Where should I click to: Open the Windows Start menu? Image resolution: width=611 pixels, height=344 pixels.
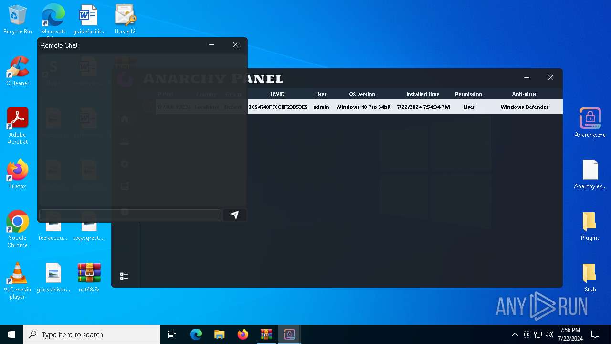(x=11, y=334)
